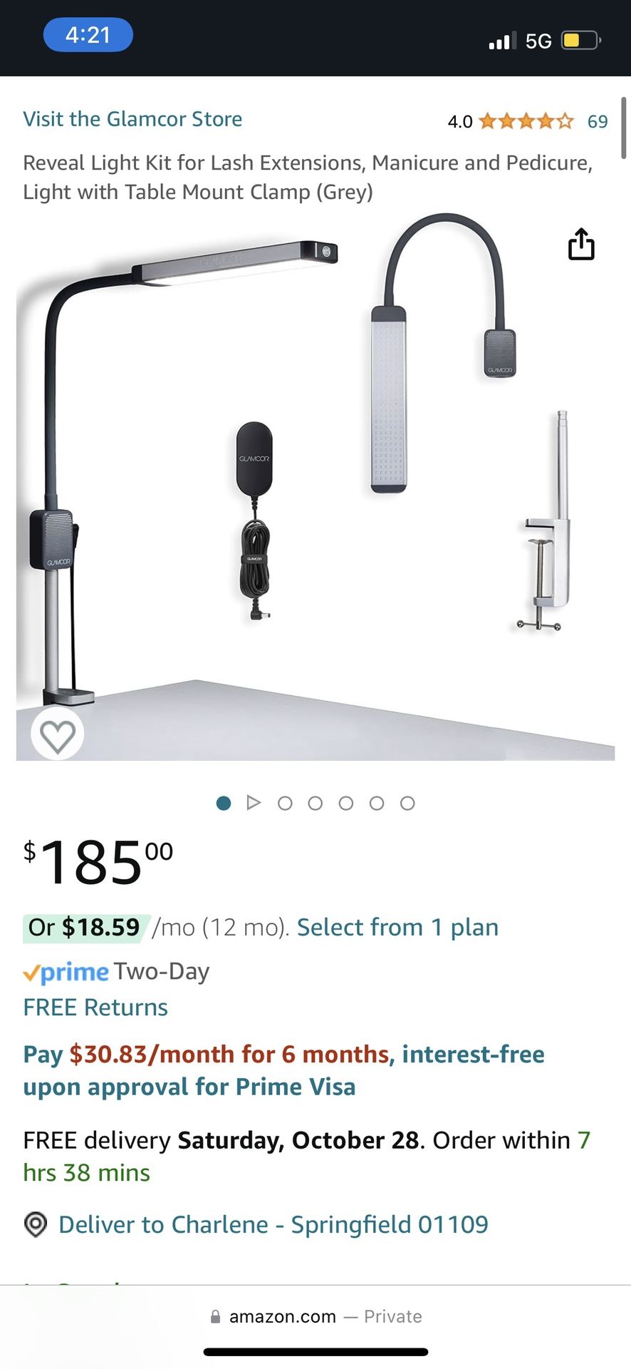The width and height of the screenshot is (631, 1369).
Task: Tap the FREE Returns link
Action: pos(95,1007)
